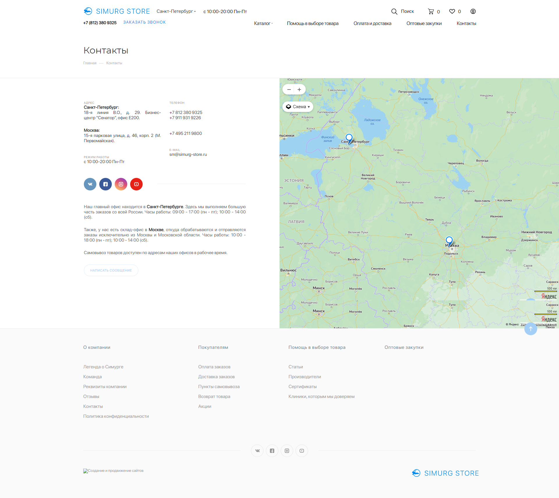Open YouTube icon in contacts section
This screenshot has width=559, height=498.
136,184
